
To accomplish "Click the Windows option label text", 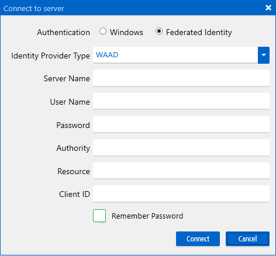I will 126,32.
